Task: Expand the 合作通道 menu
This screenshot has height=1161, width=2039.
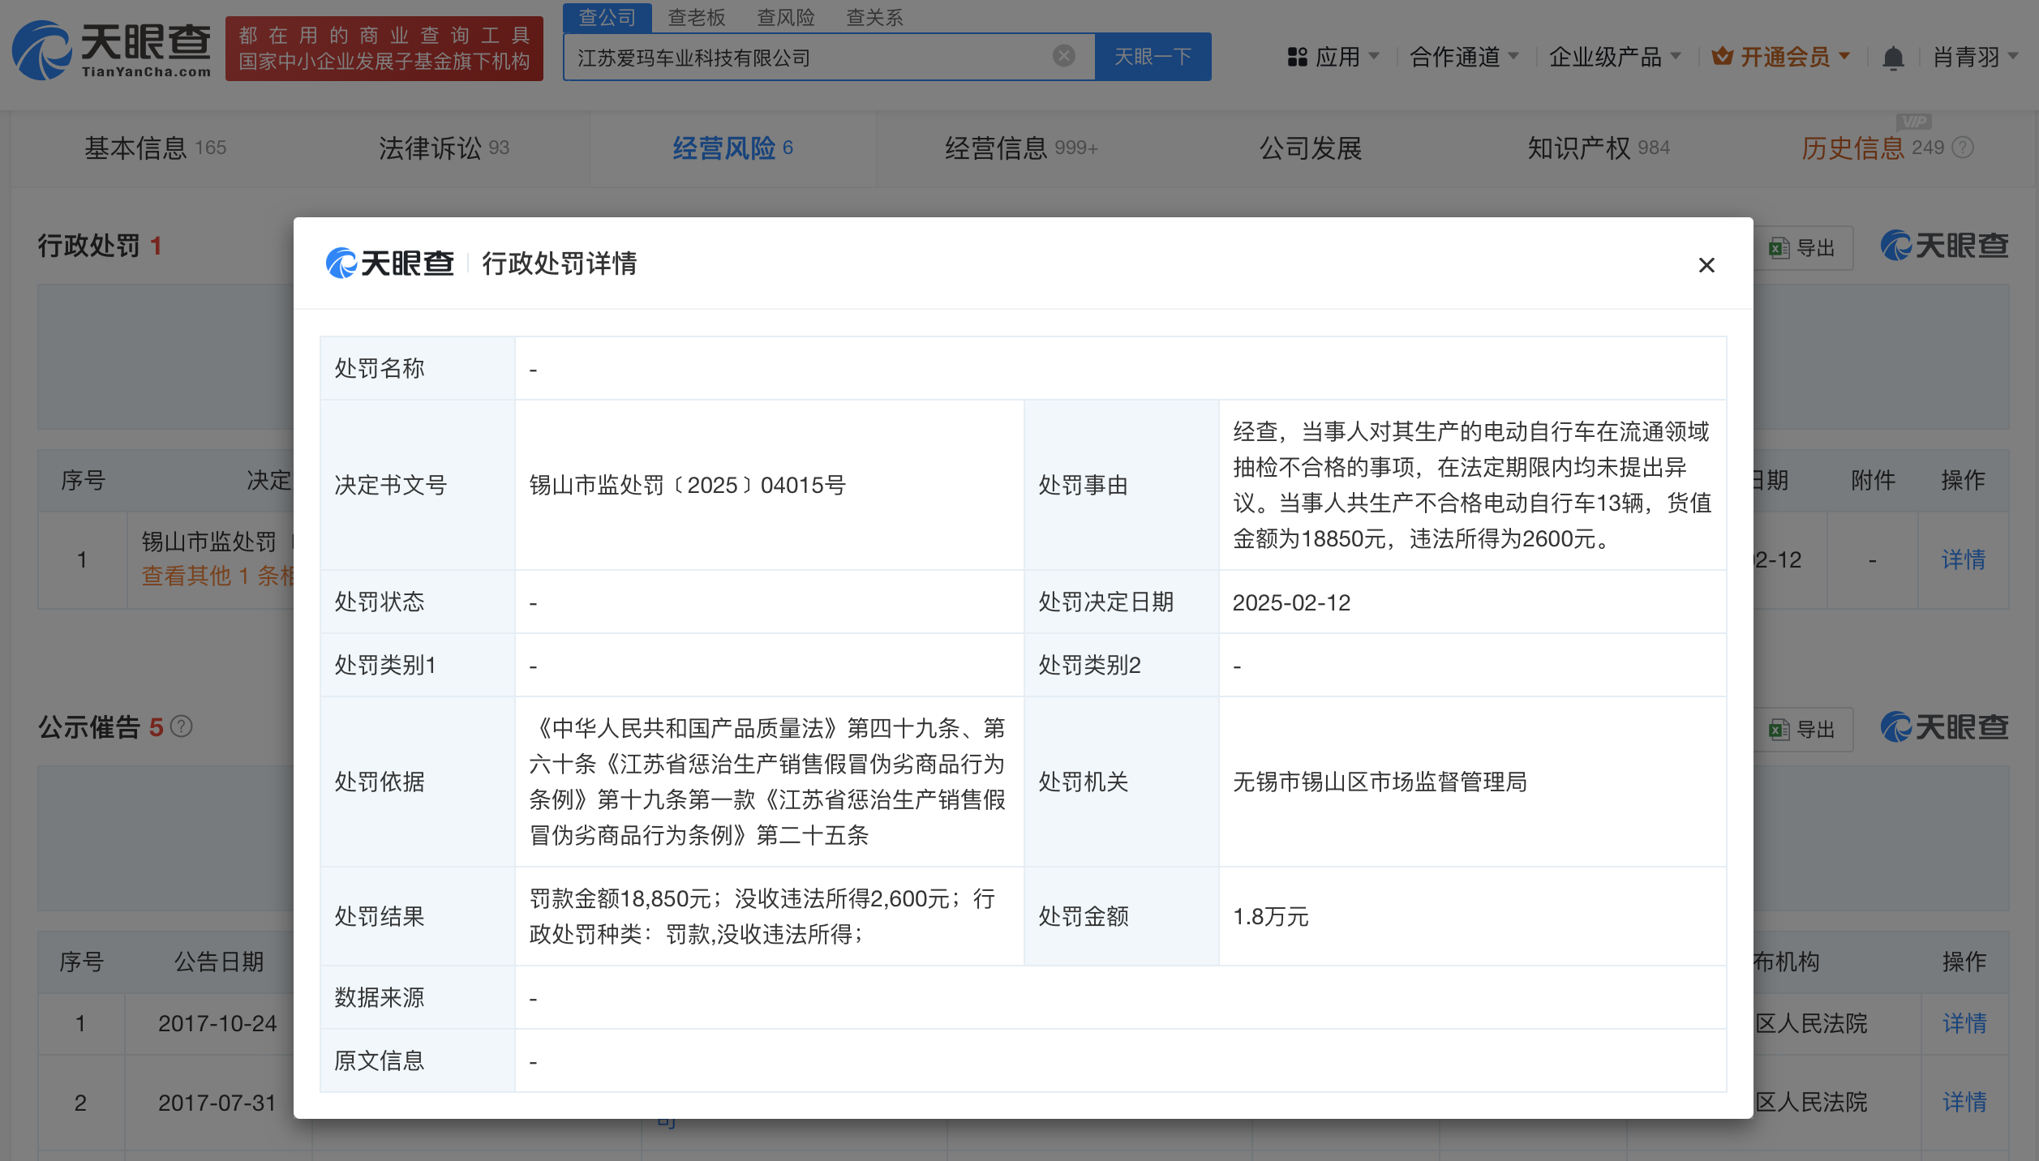Action: coord(1464,57)
